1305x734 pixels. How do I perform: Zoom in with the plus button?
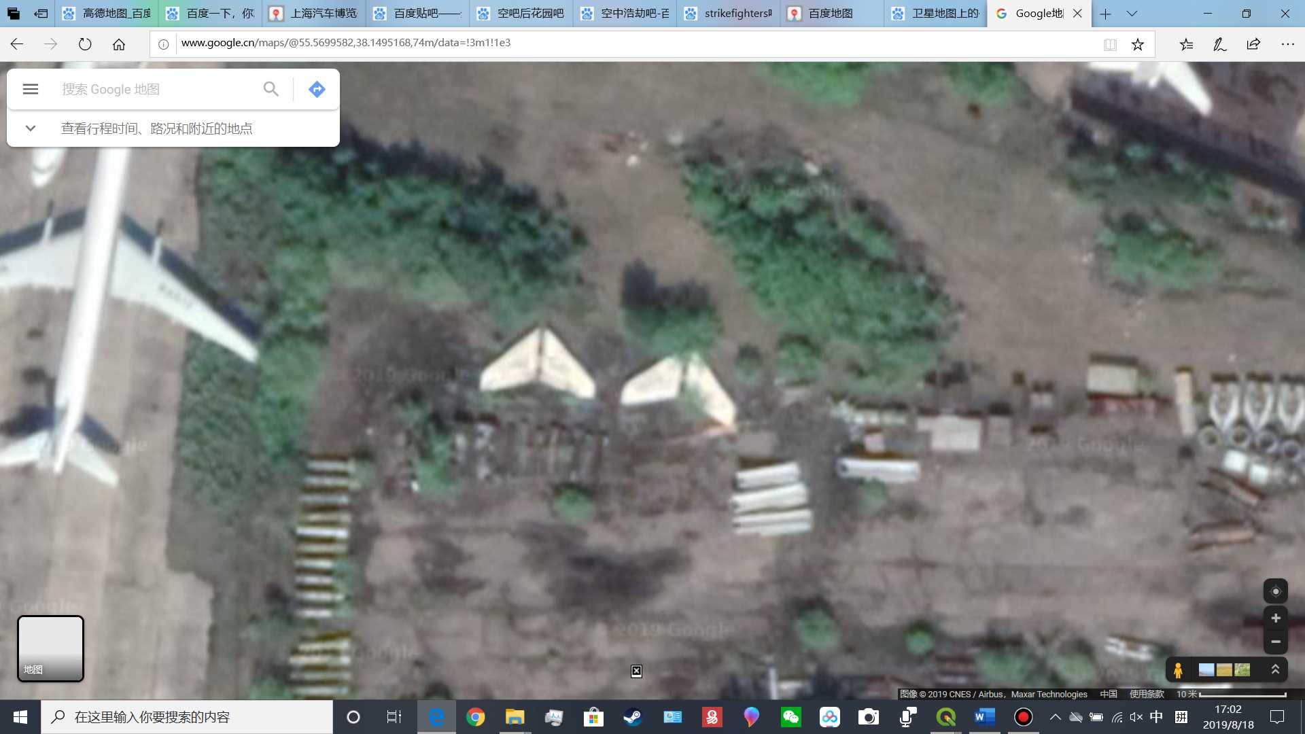pos(1275,618)
